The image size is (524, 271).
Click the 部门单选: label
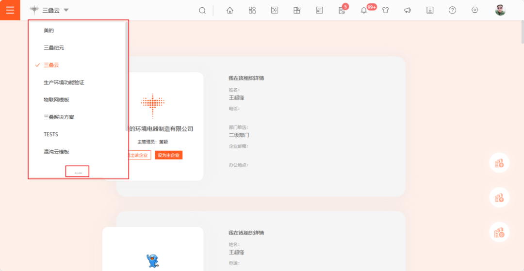click(x=239, y=128)
